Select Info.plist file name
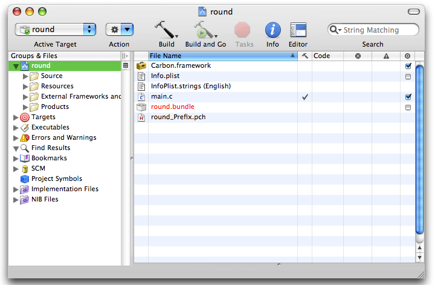The width and height of the screenshot is (435, 285). (x=165, y=76)
